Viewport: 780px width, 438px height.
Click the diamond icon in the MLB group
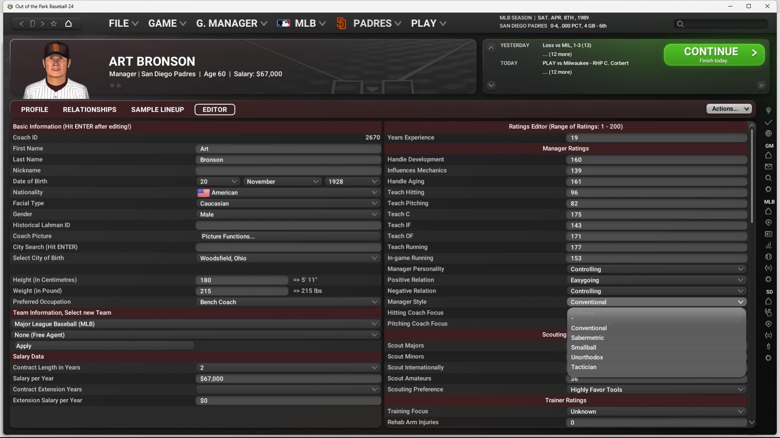coord(768,223)
